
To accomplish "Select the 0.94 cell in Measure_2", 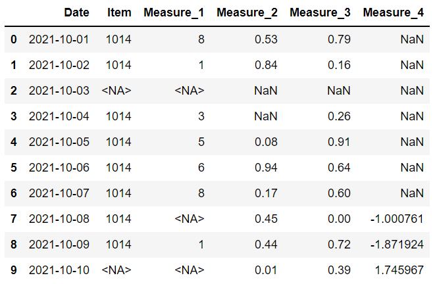I will pyautogui.click(x=266, y=167).
